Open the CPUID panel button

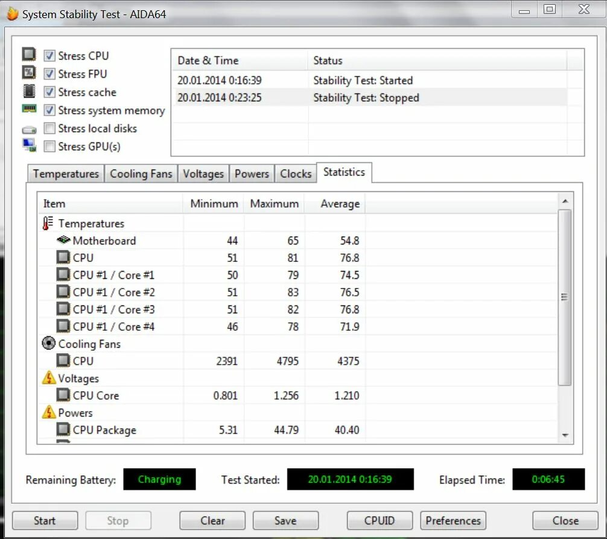click(x=380, y=520)
